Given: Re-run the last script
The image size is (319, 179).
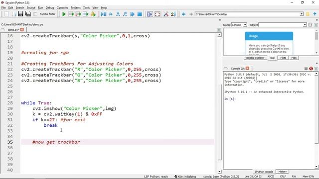Looking at the screenshot, I should click(x=93, y=14).
